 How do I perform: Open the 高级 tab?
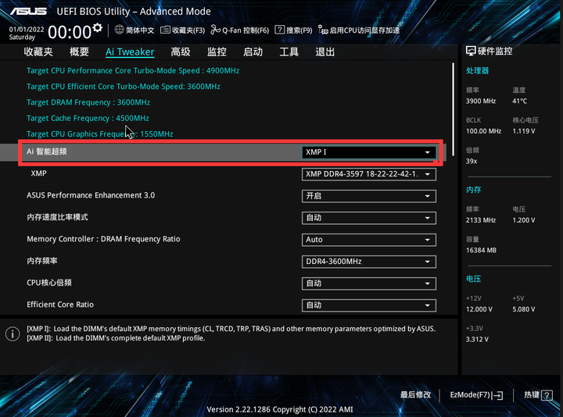pos(181,52)
